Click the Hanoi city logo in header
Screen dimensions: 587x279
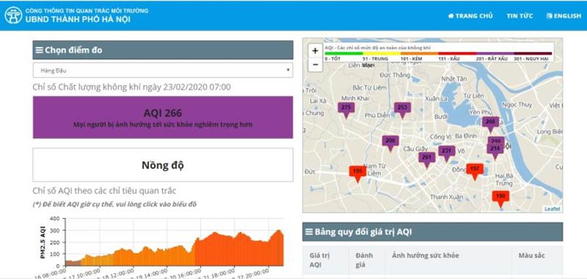14,15
